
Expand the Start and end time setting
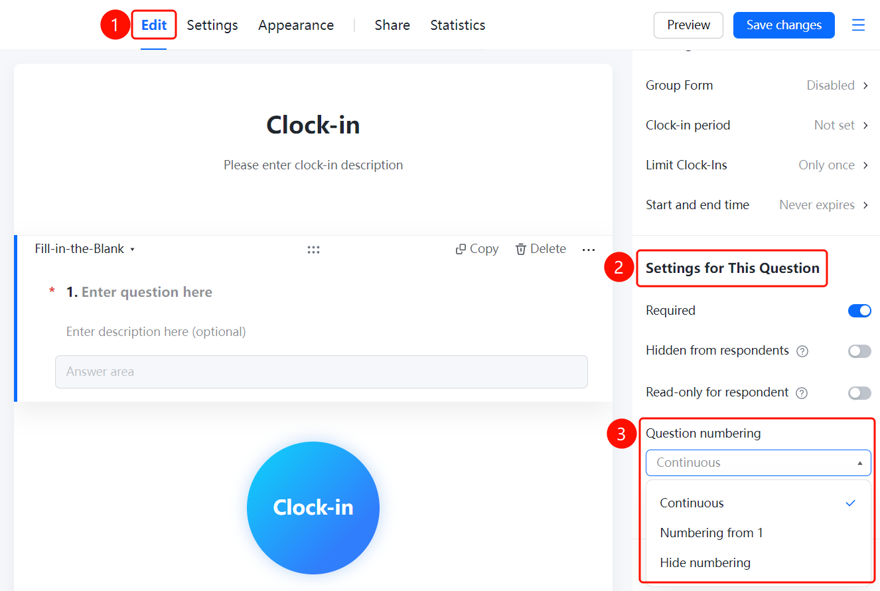(x=757, y=205)
